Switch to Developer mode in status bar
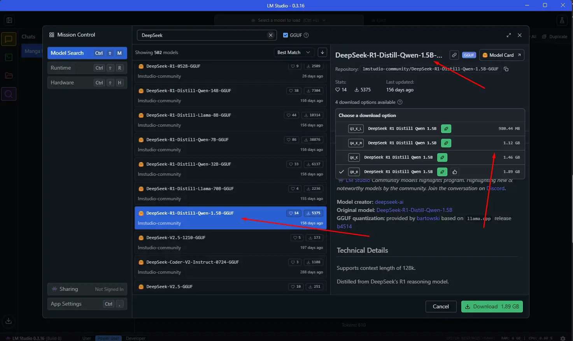Viewport: 573px width, 341px height. (x=136, y=338)
